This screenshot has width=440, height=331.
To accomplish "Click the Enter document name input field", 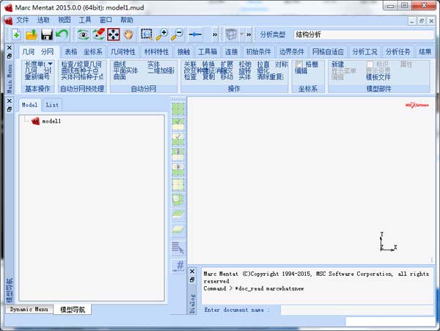I will (356, 310).
